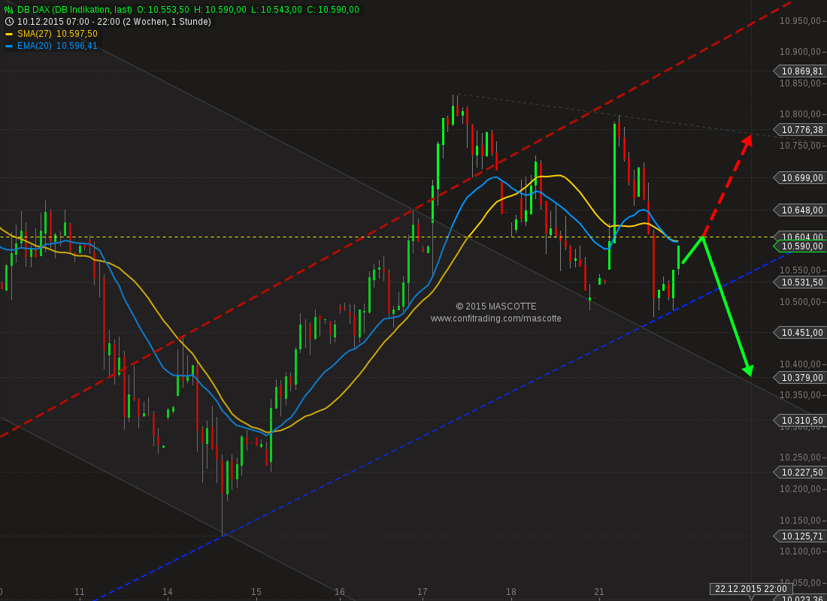Viewport: 827px width, 601px height.
Task: Click the 10.531,50 price level tag
Action: coord(800,282)
